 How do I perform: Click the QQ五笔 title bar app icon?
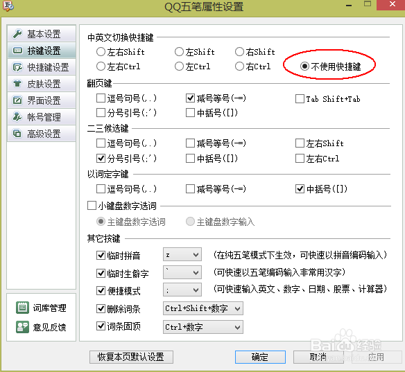pos(8,6)
